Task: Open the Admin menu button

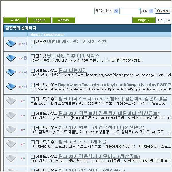Action: pyautogui.click(x=64, y=20)
